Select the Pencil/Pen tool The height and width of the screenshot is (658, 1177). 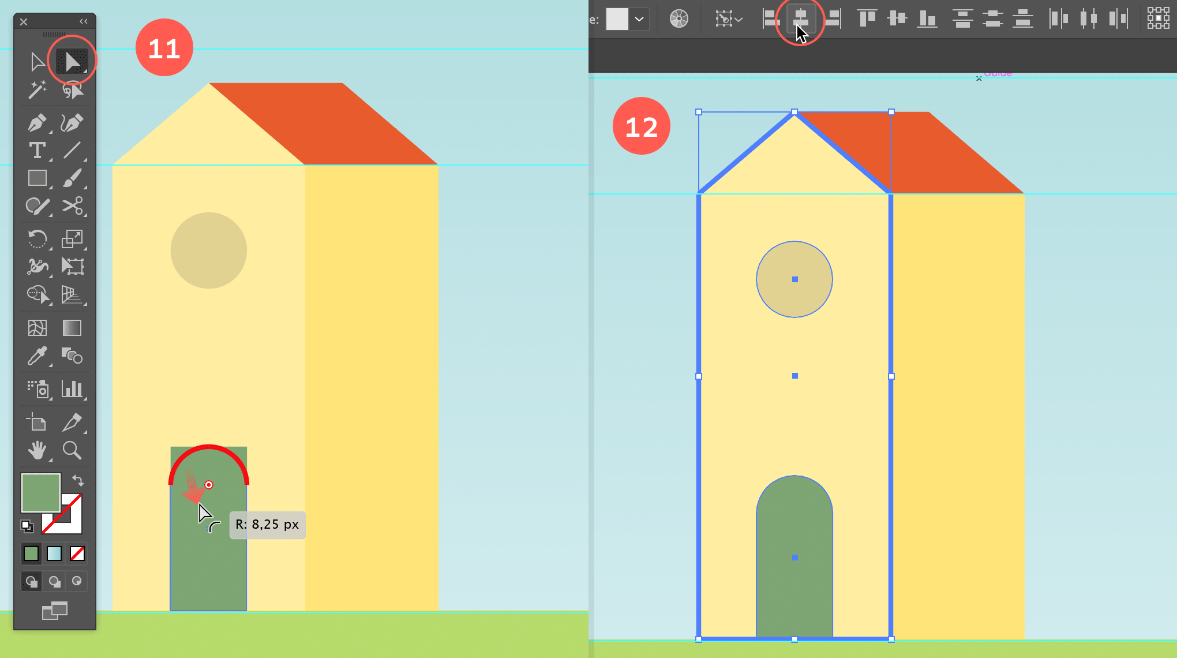pos(37,119)
